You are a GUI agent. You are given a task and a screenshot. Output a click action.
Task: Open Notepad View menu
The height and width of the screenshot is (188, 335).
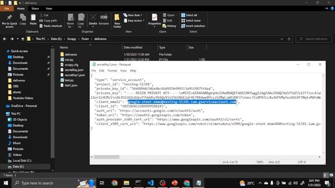coord(124,70)
